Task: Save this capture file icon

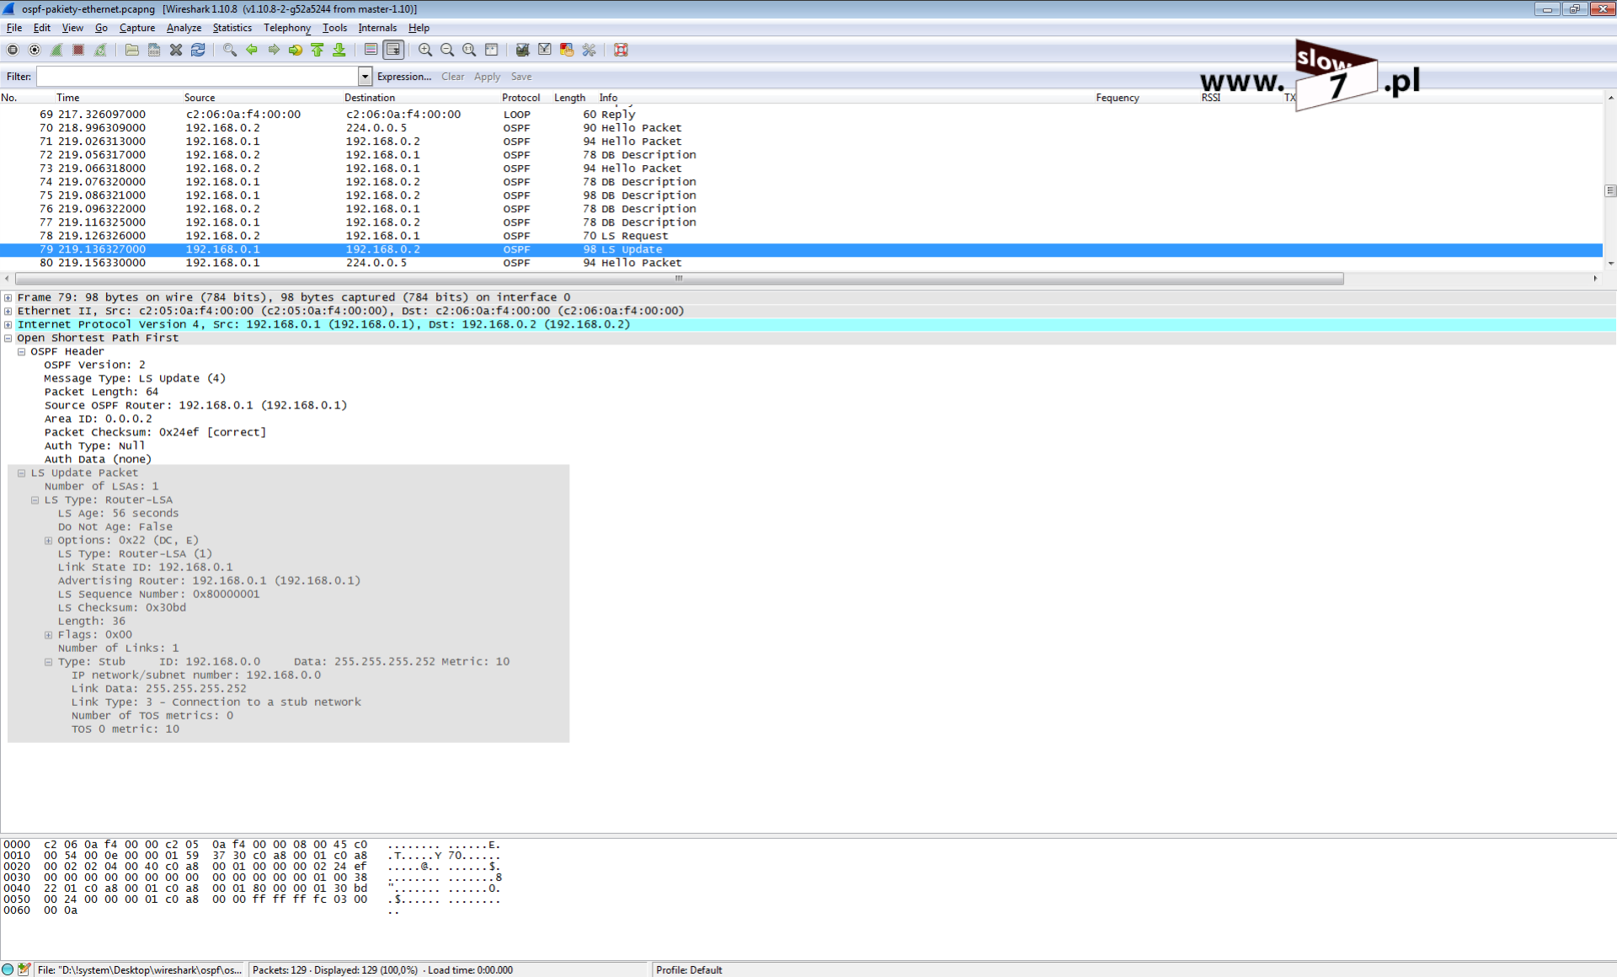Action: tap(154, 51)
